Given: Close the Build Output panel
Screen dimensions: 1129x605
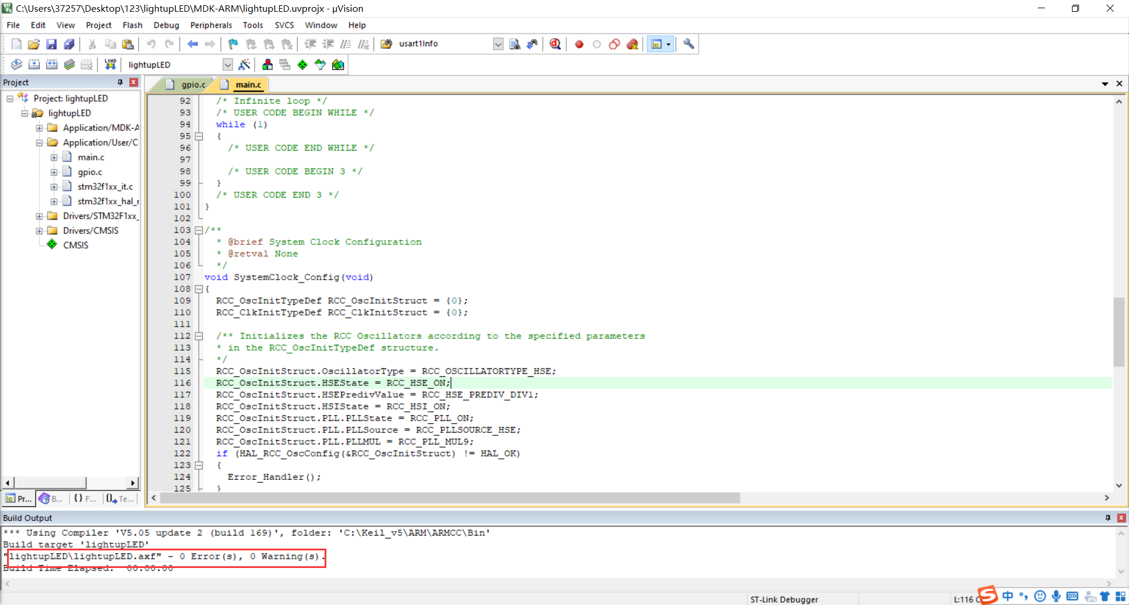Looking at the screenshot, I should tap(1121, 518).
